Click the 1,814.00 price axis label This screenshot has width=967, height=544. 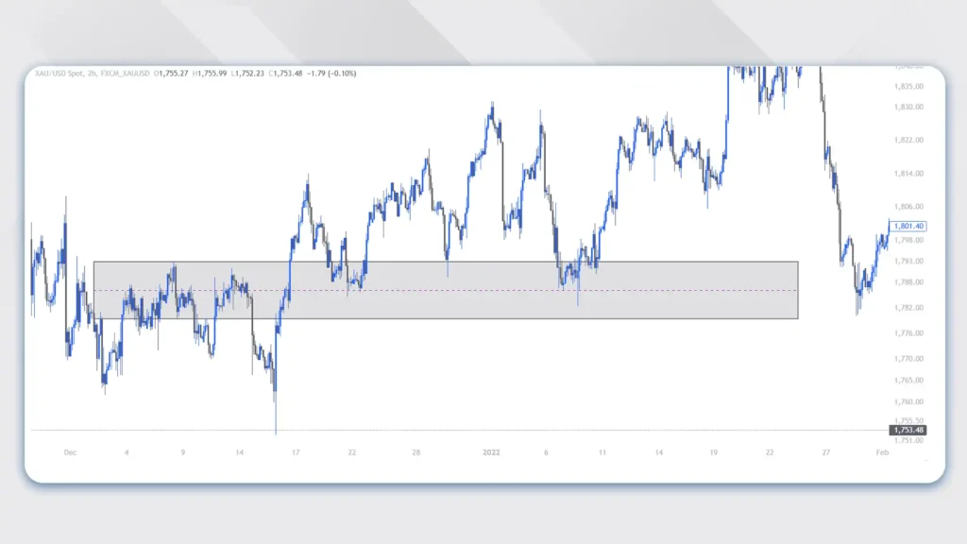908,174
